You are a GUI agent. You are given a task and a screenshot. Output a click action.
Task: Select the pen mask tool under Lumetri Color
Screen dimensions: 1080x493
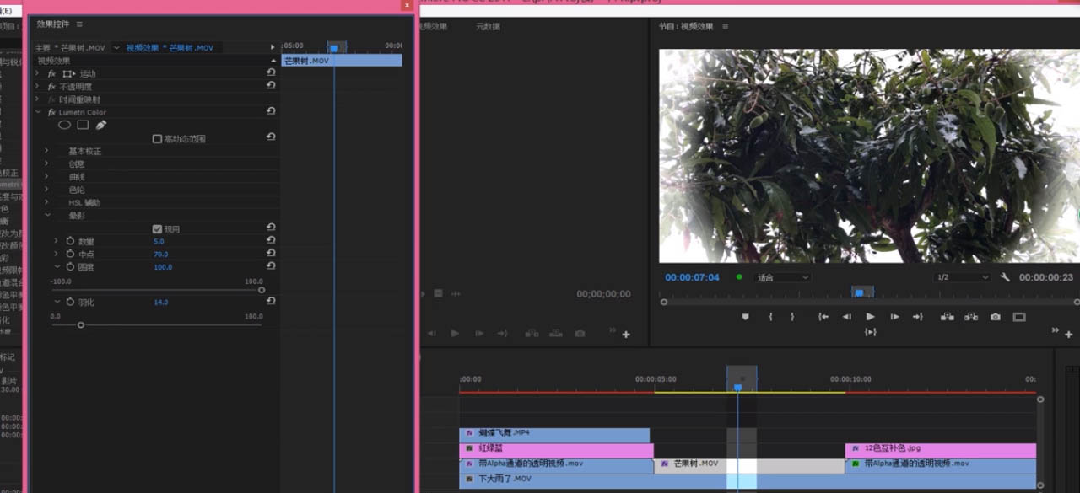[x=101, y=125]
